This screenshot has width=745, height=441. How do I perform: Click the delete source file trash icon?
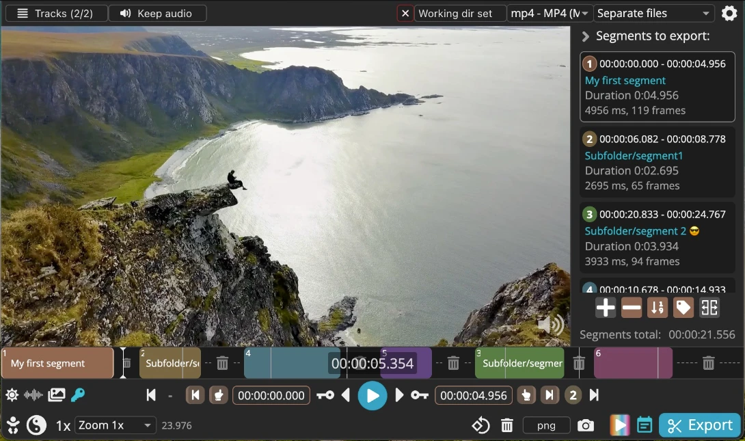coord(507,425)
